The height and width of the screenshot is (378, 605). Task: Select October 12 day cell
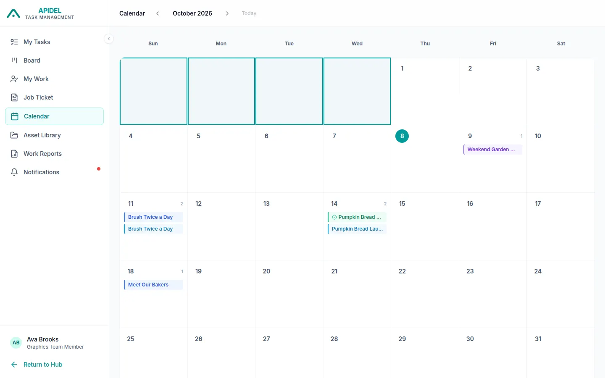pyautogui.click(x=221, y=226)
